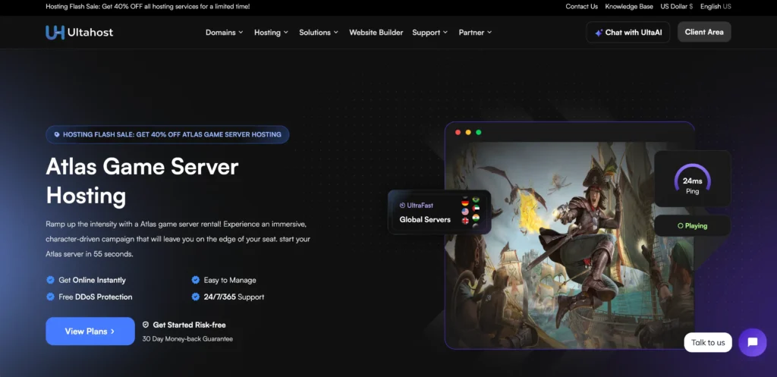This screenshot has height=377, width=777.
Task: Click the green window dot on game preview
Action: pyautogui.click(x=478, y=133)
